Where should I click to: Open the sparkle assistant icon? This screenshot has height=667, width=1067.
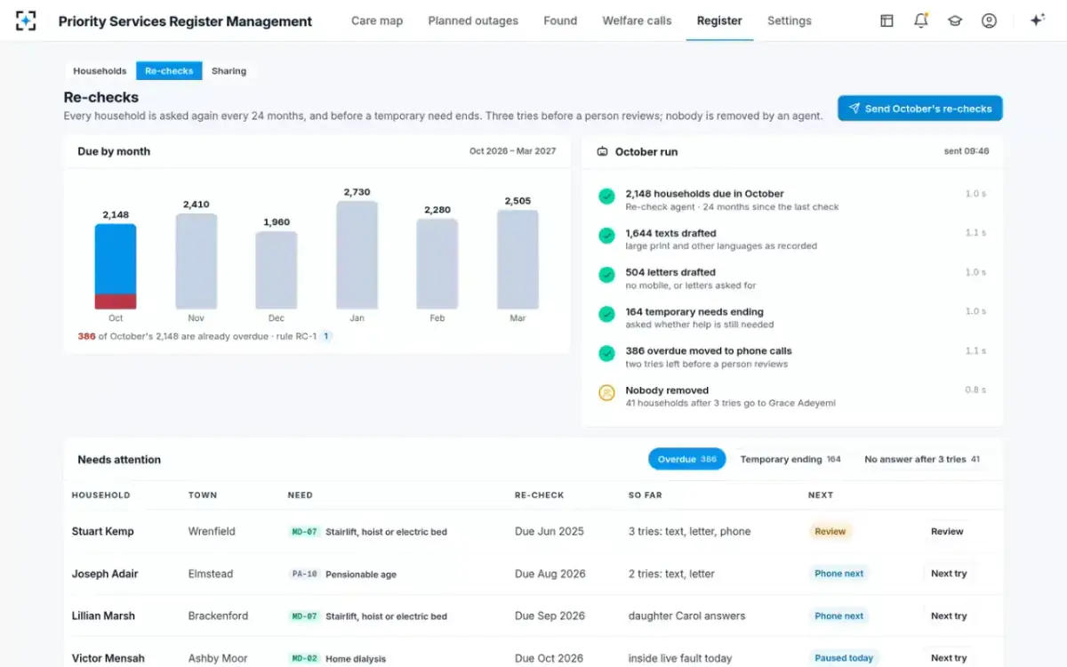pyautogui.click(x=1037, y=20)
